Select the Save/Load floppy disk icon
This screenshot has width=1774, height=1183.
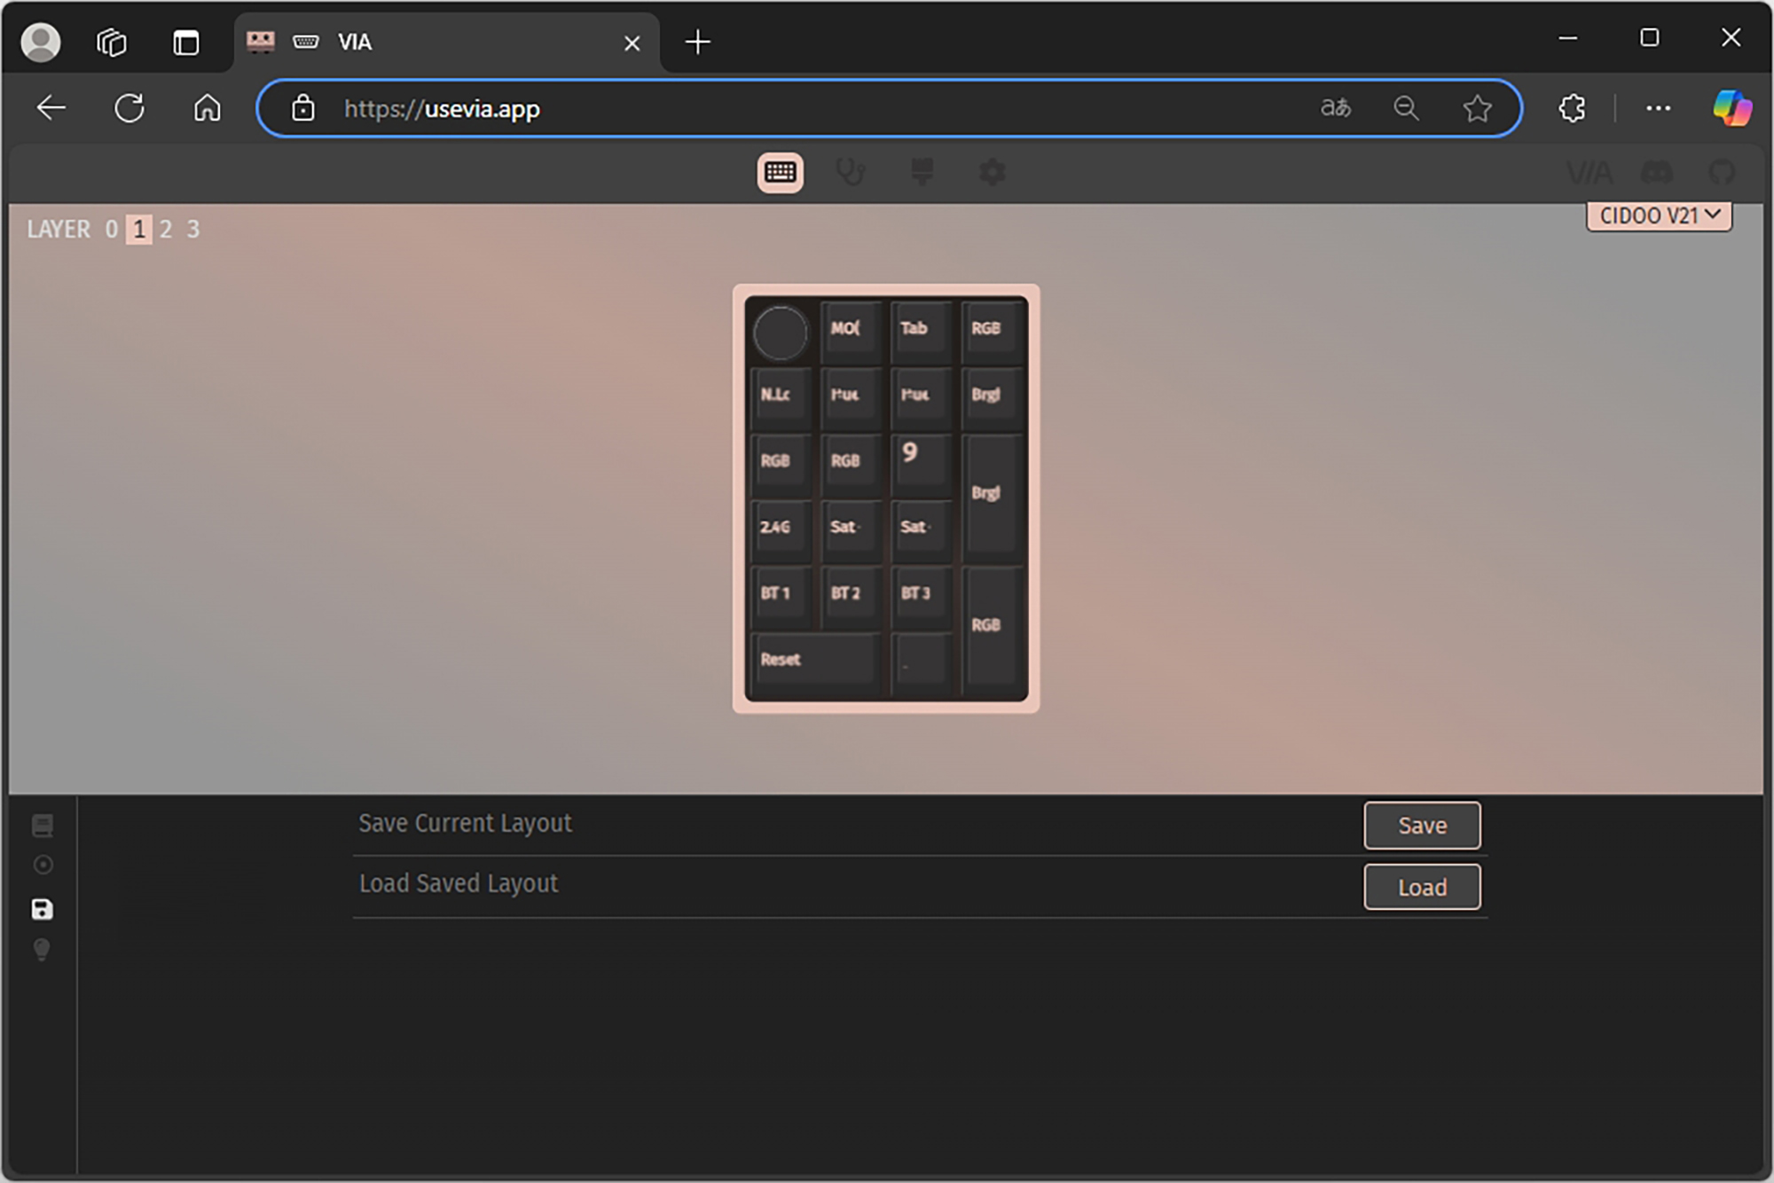[x=42, y=909]
